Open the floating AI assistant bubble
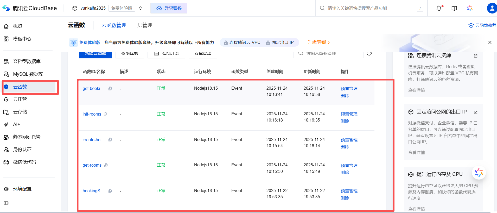Image resolution: width=497 pixels, height=213 pixels. [479, 173]
